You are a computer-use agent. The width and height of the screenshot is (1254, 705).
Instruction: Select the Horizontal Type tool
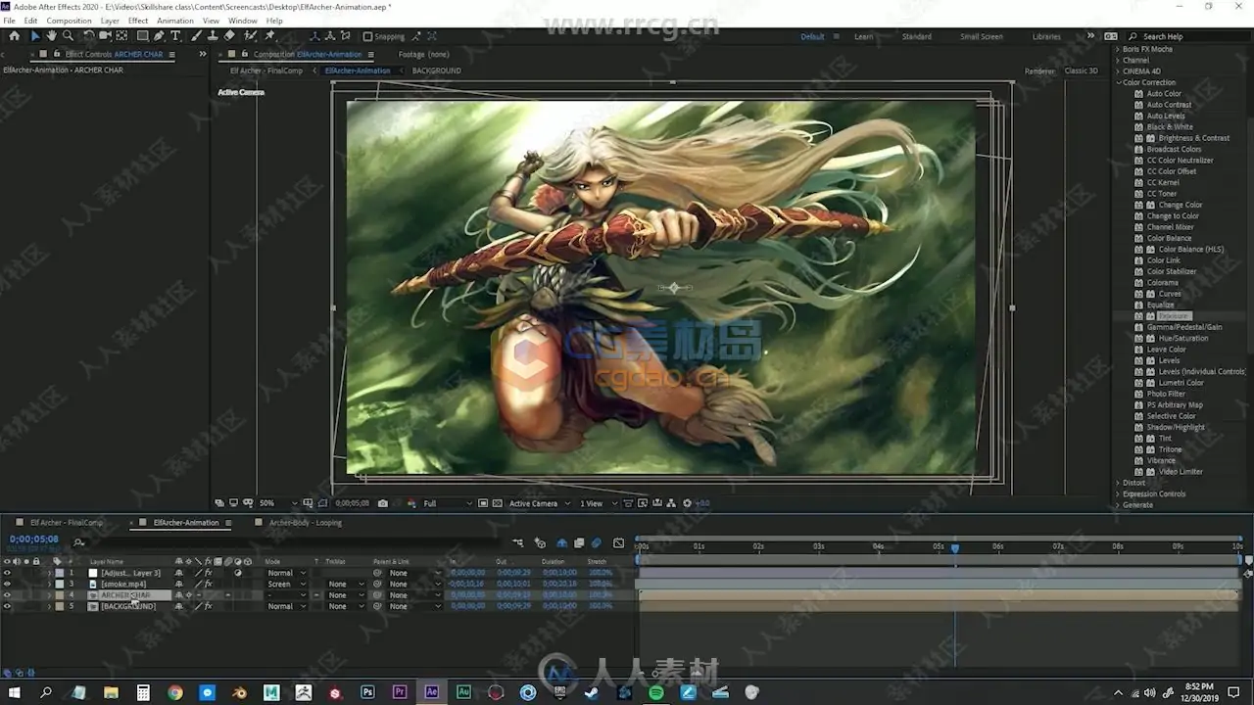pos(175,36)
